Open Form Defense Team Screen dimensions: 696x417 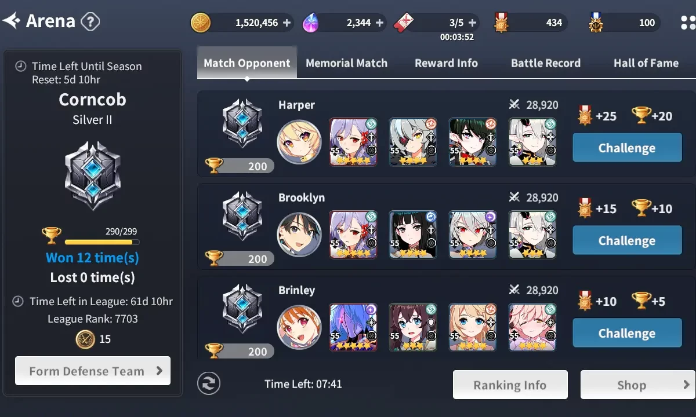point(93,371)
